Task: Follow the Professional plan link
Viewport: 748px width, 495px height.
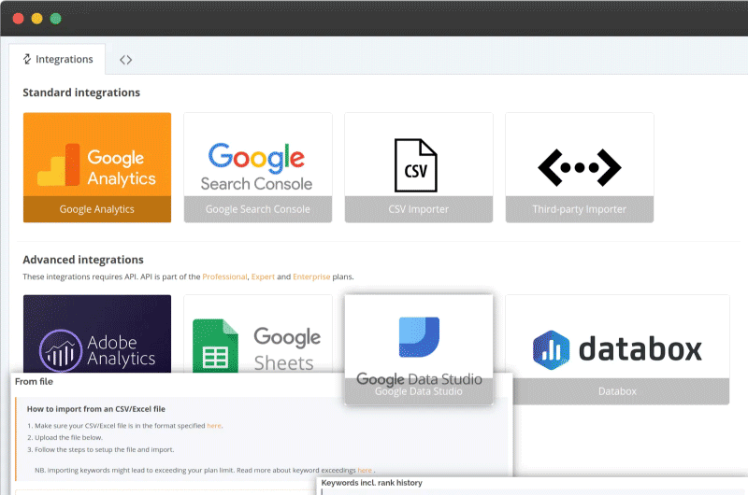Action: [224, 276]
